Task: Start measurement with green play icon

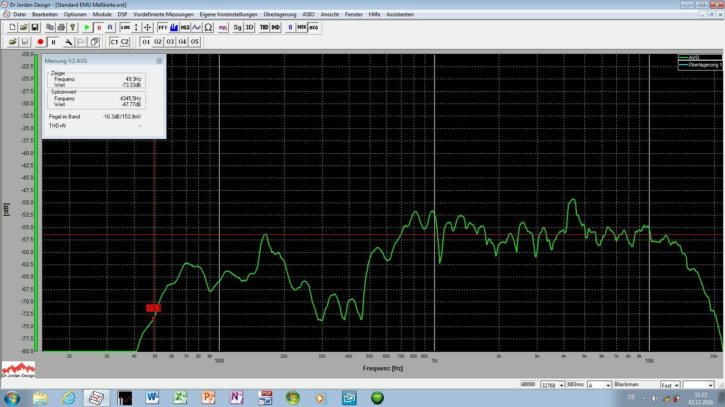Action: tap(87, 28)
